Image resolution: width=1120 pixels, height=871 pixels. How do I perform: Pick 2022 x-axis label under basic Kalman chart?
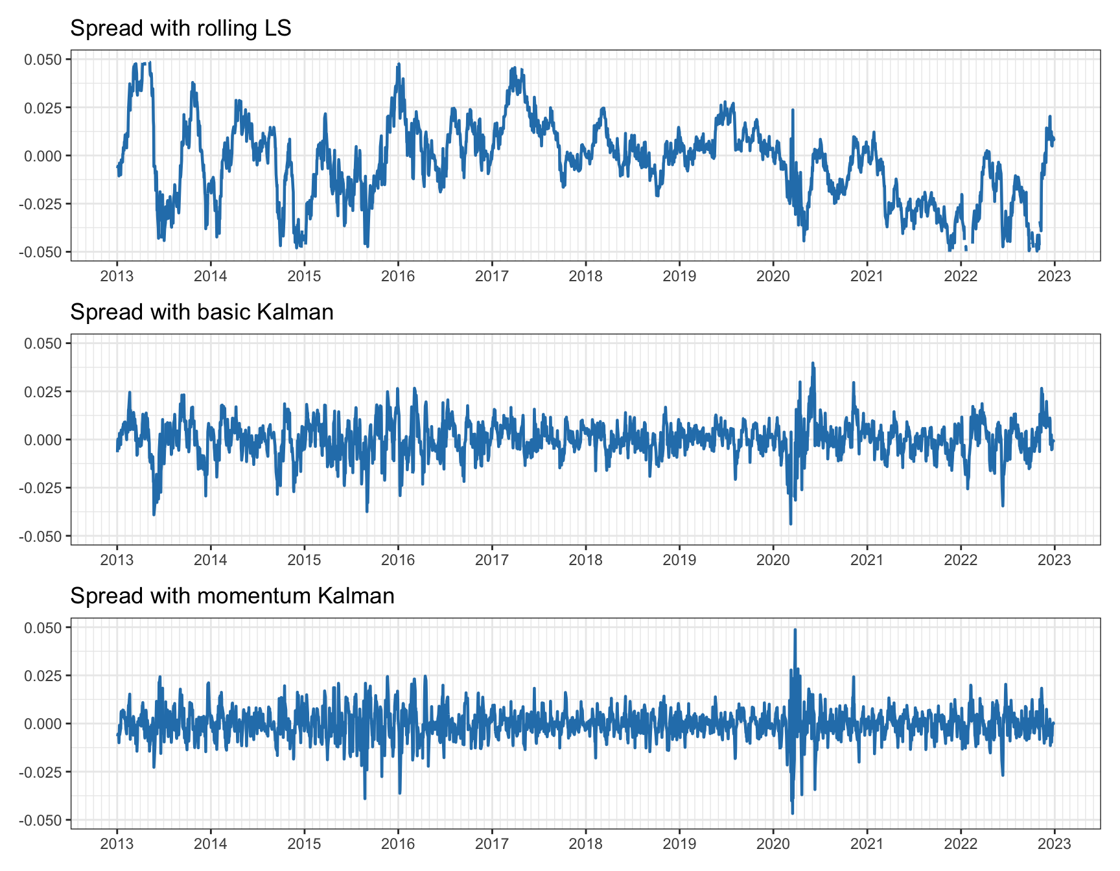point(961,560)
